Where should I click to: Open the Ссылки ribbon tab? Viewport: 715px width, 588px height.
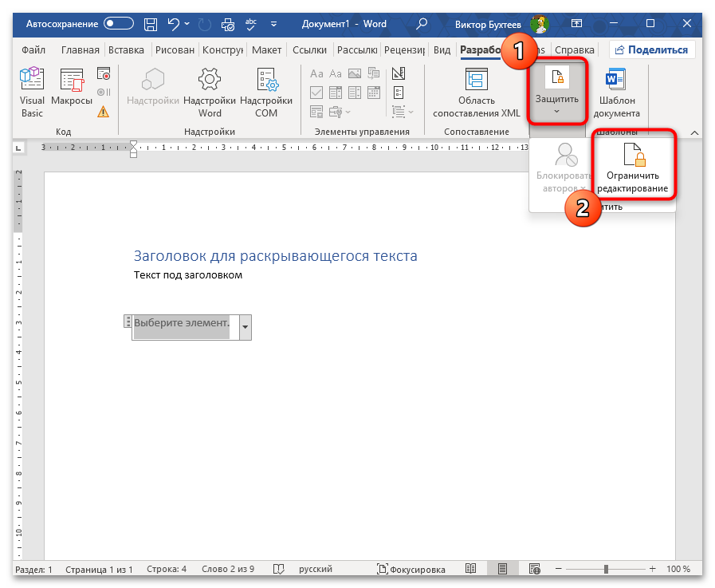[x=309, y=49]
